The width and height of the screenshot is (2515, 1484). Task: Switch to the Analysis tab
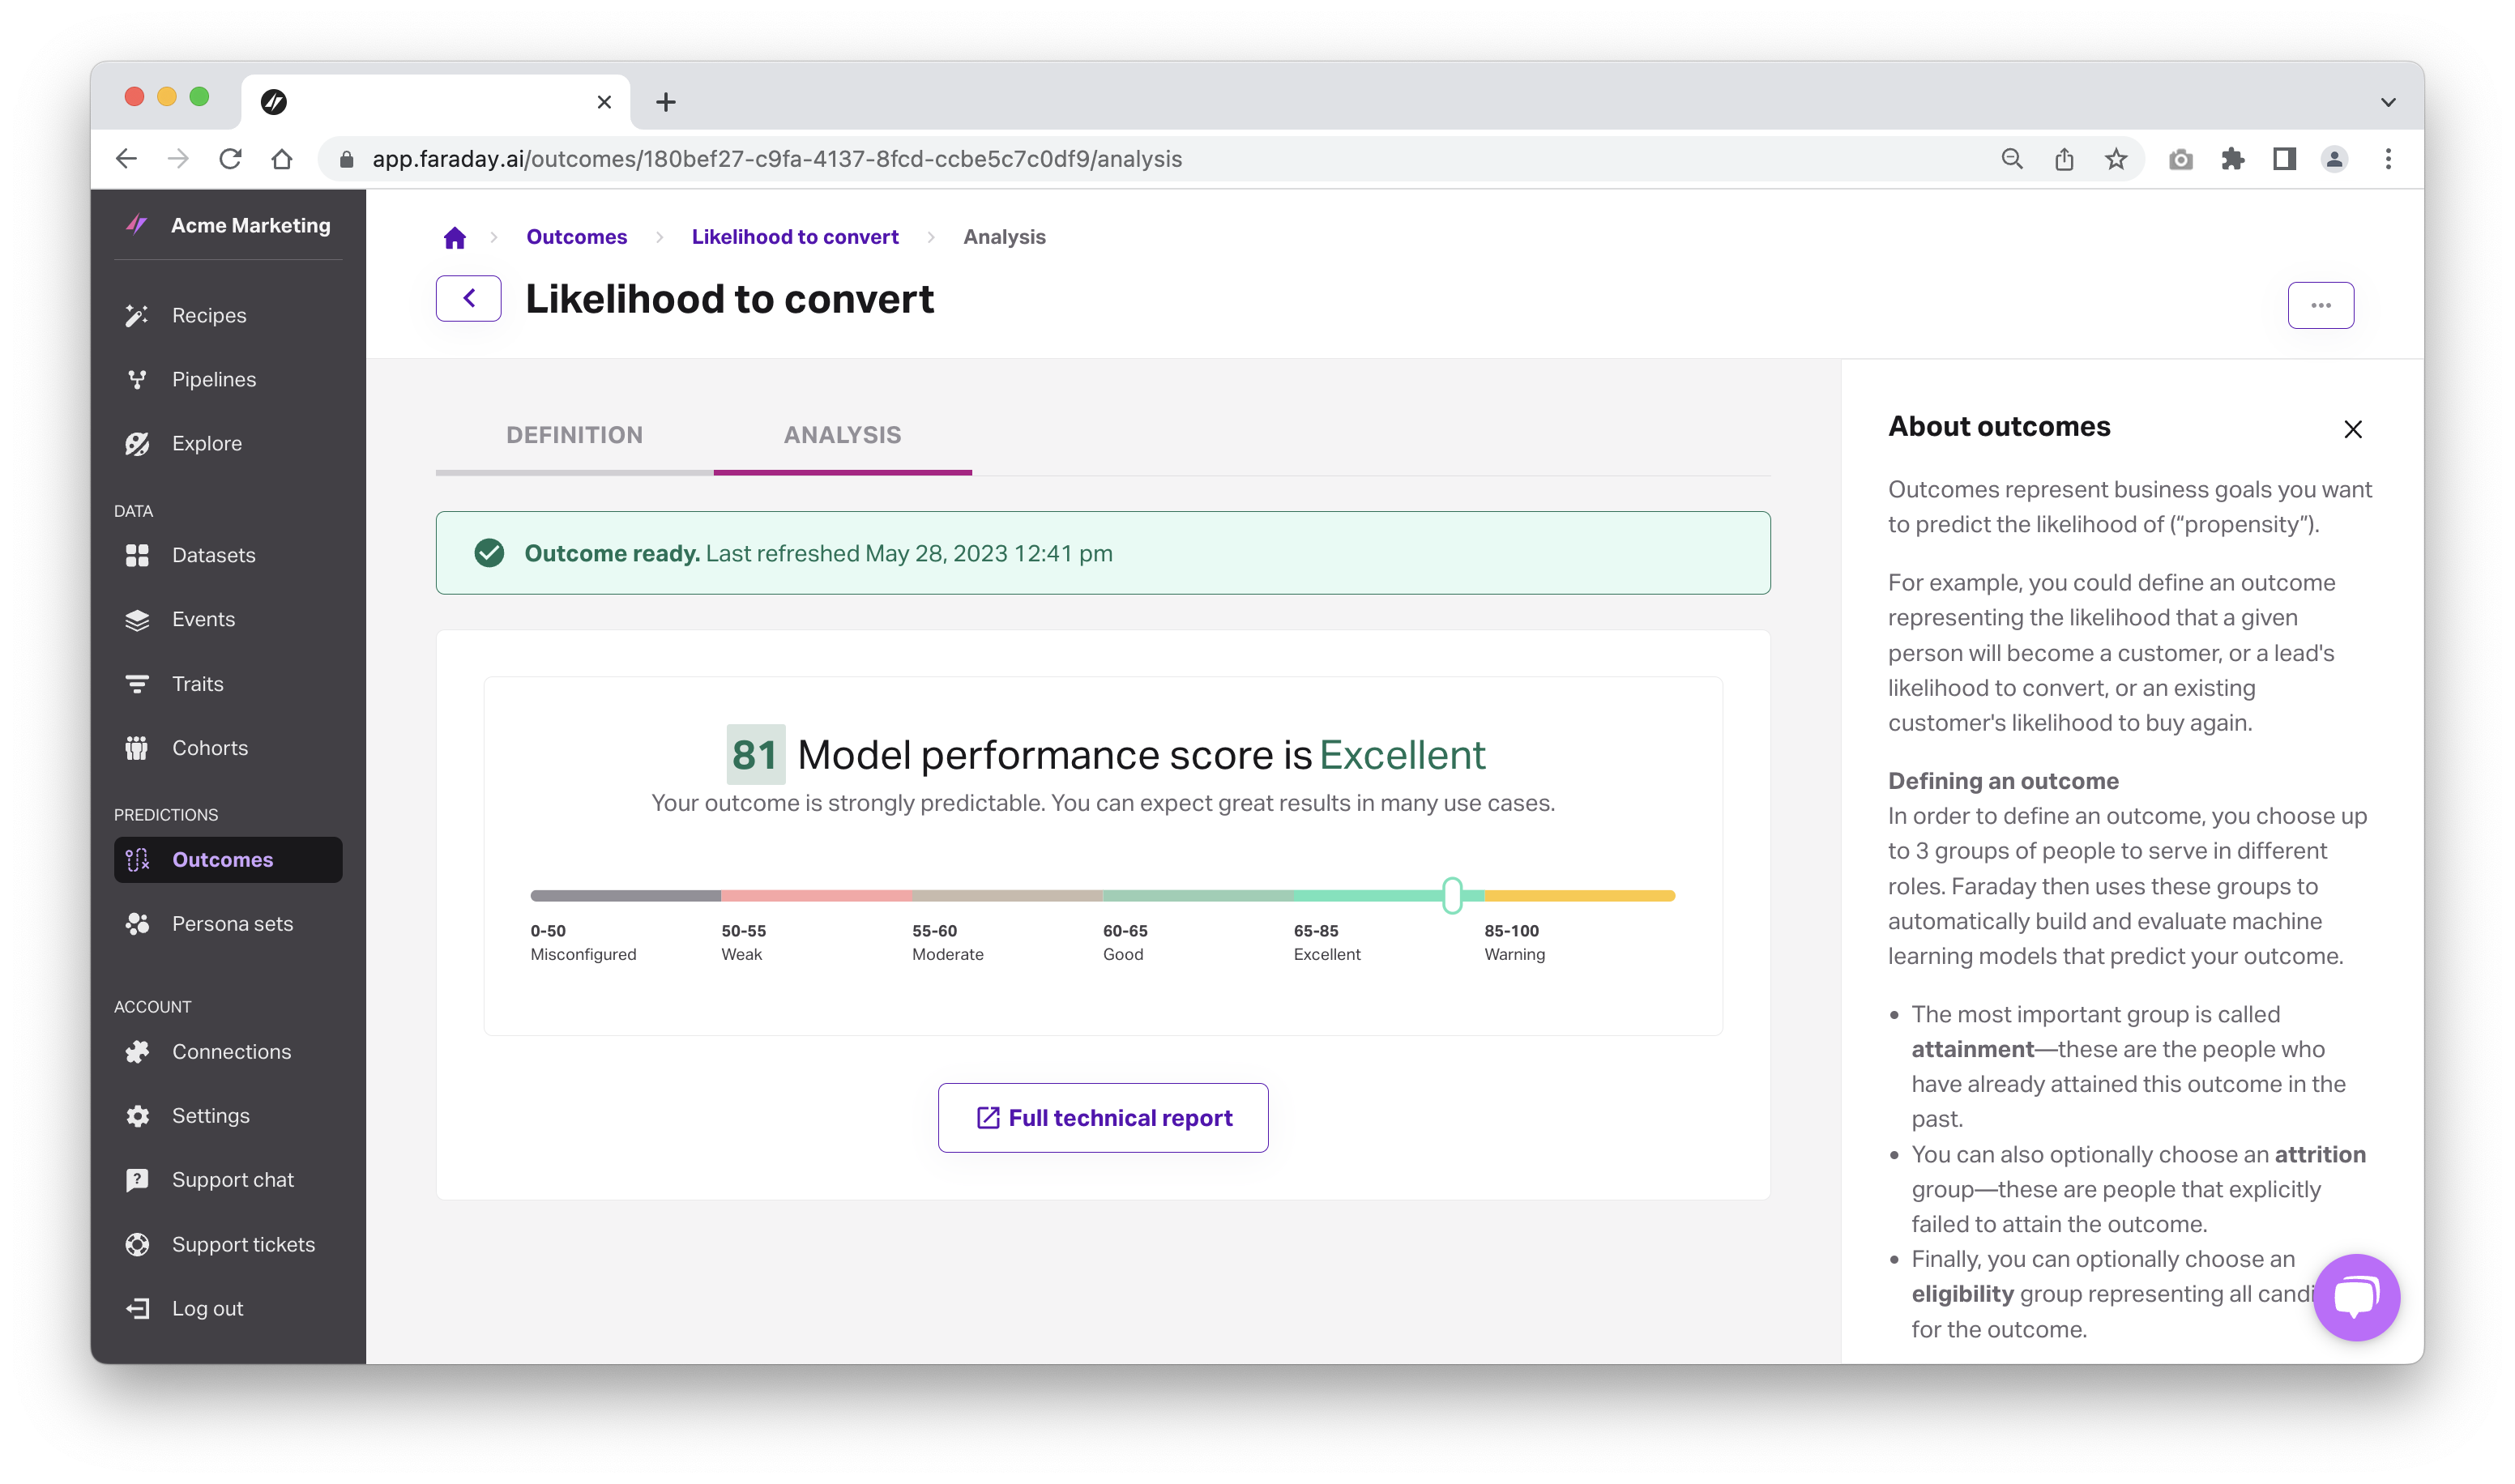843,435
